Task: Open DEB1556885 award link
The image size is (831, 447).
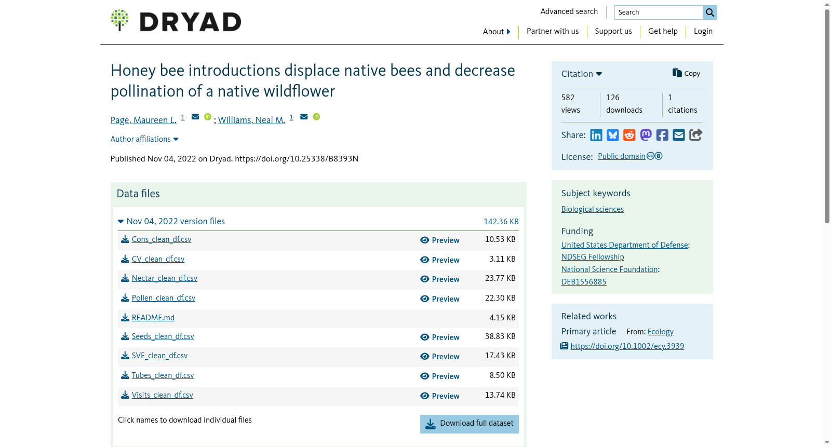Action: (584, 282)
